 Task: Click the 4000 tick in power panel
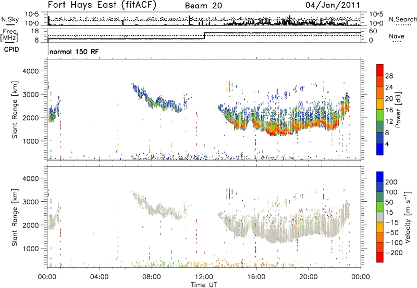[30, 71]
